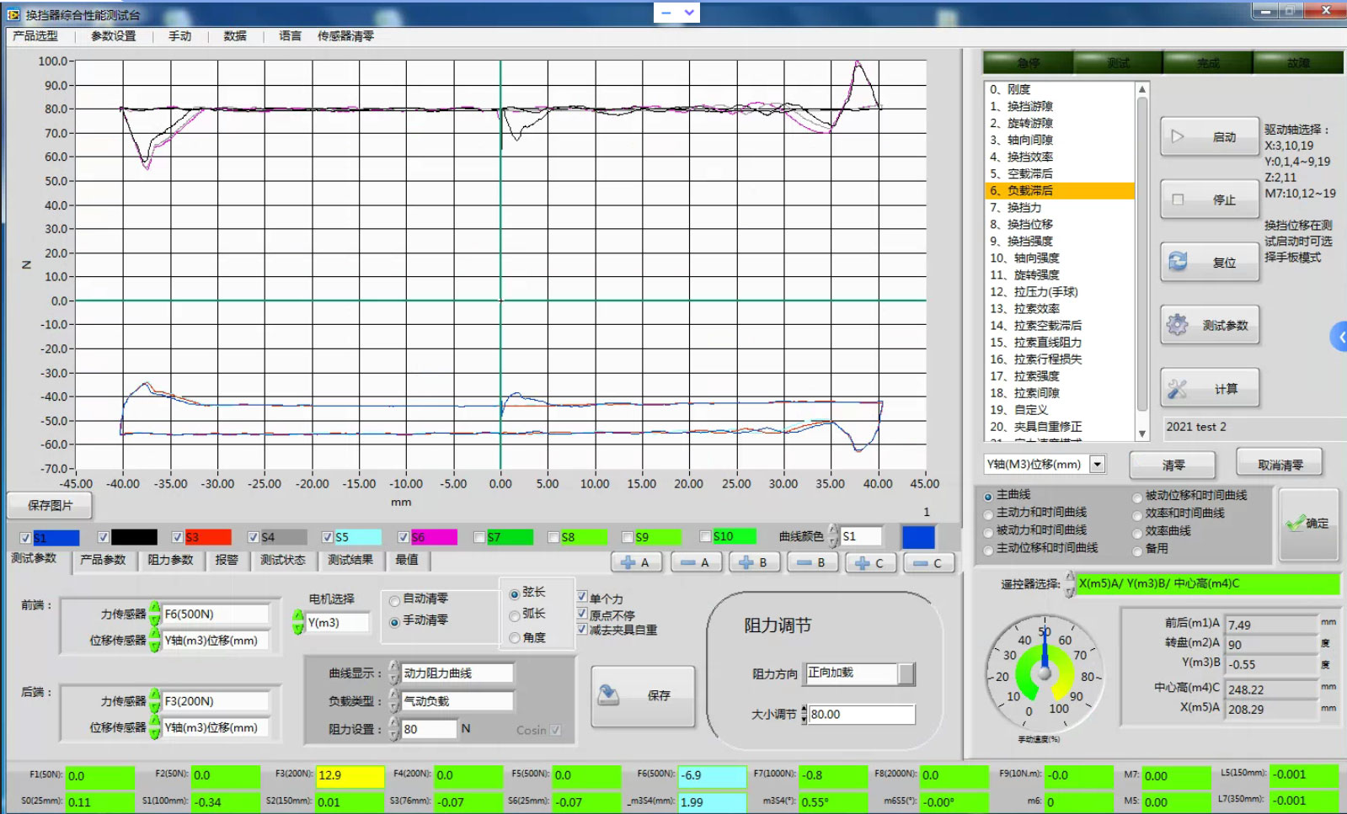The height and width of the screenshot is (814, 1347).
Task: Select 0、刚度 in the test list
Action: (x=1061, y=88)
